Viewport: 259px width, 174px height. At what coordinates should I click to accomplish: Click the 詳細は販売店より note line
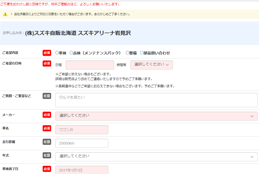coord(104,79)
